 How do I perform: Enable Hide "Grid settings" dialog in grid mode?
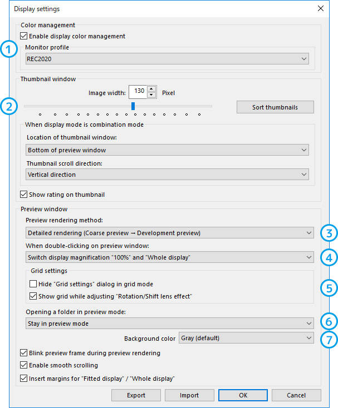coord(33,283)
